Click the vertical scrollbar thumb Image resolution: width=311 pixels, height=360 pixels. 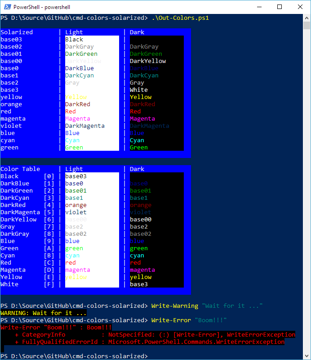pos(307,25)
